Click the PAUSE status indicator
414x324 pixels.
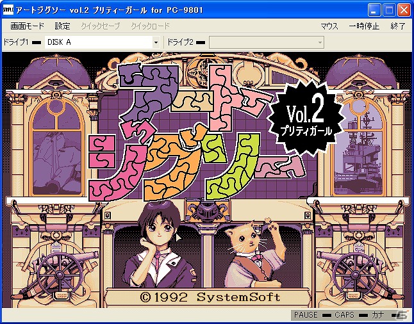click(312, 315)
